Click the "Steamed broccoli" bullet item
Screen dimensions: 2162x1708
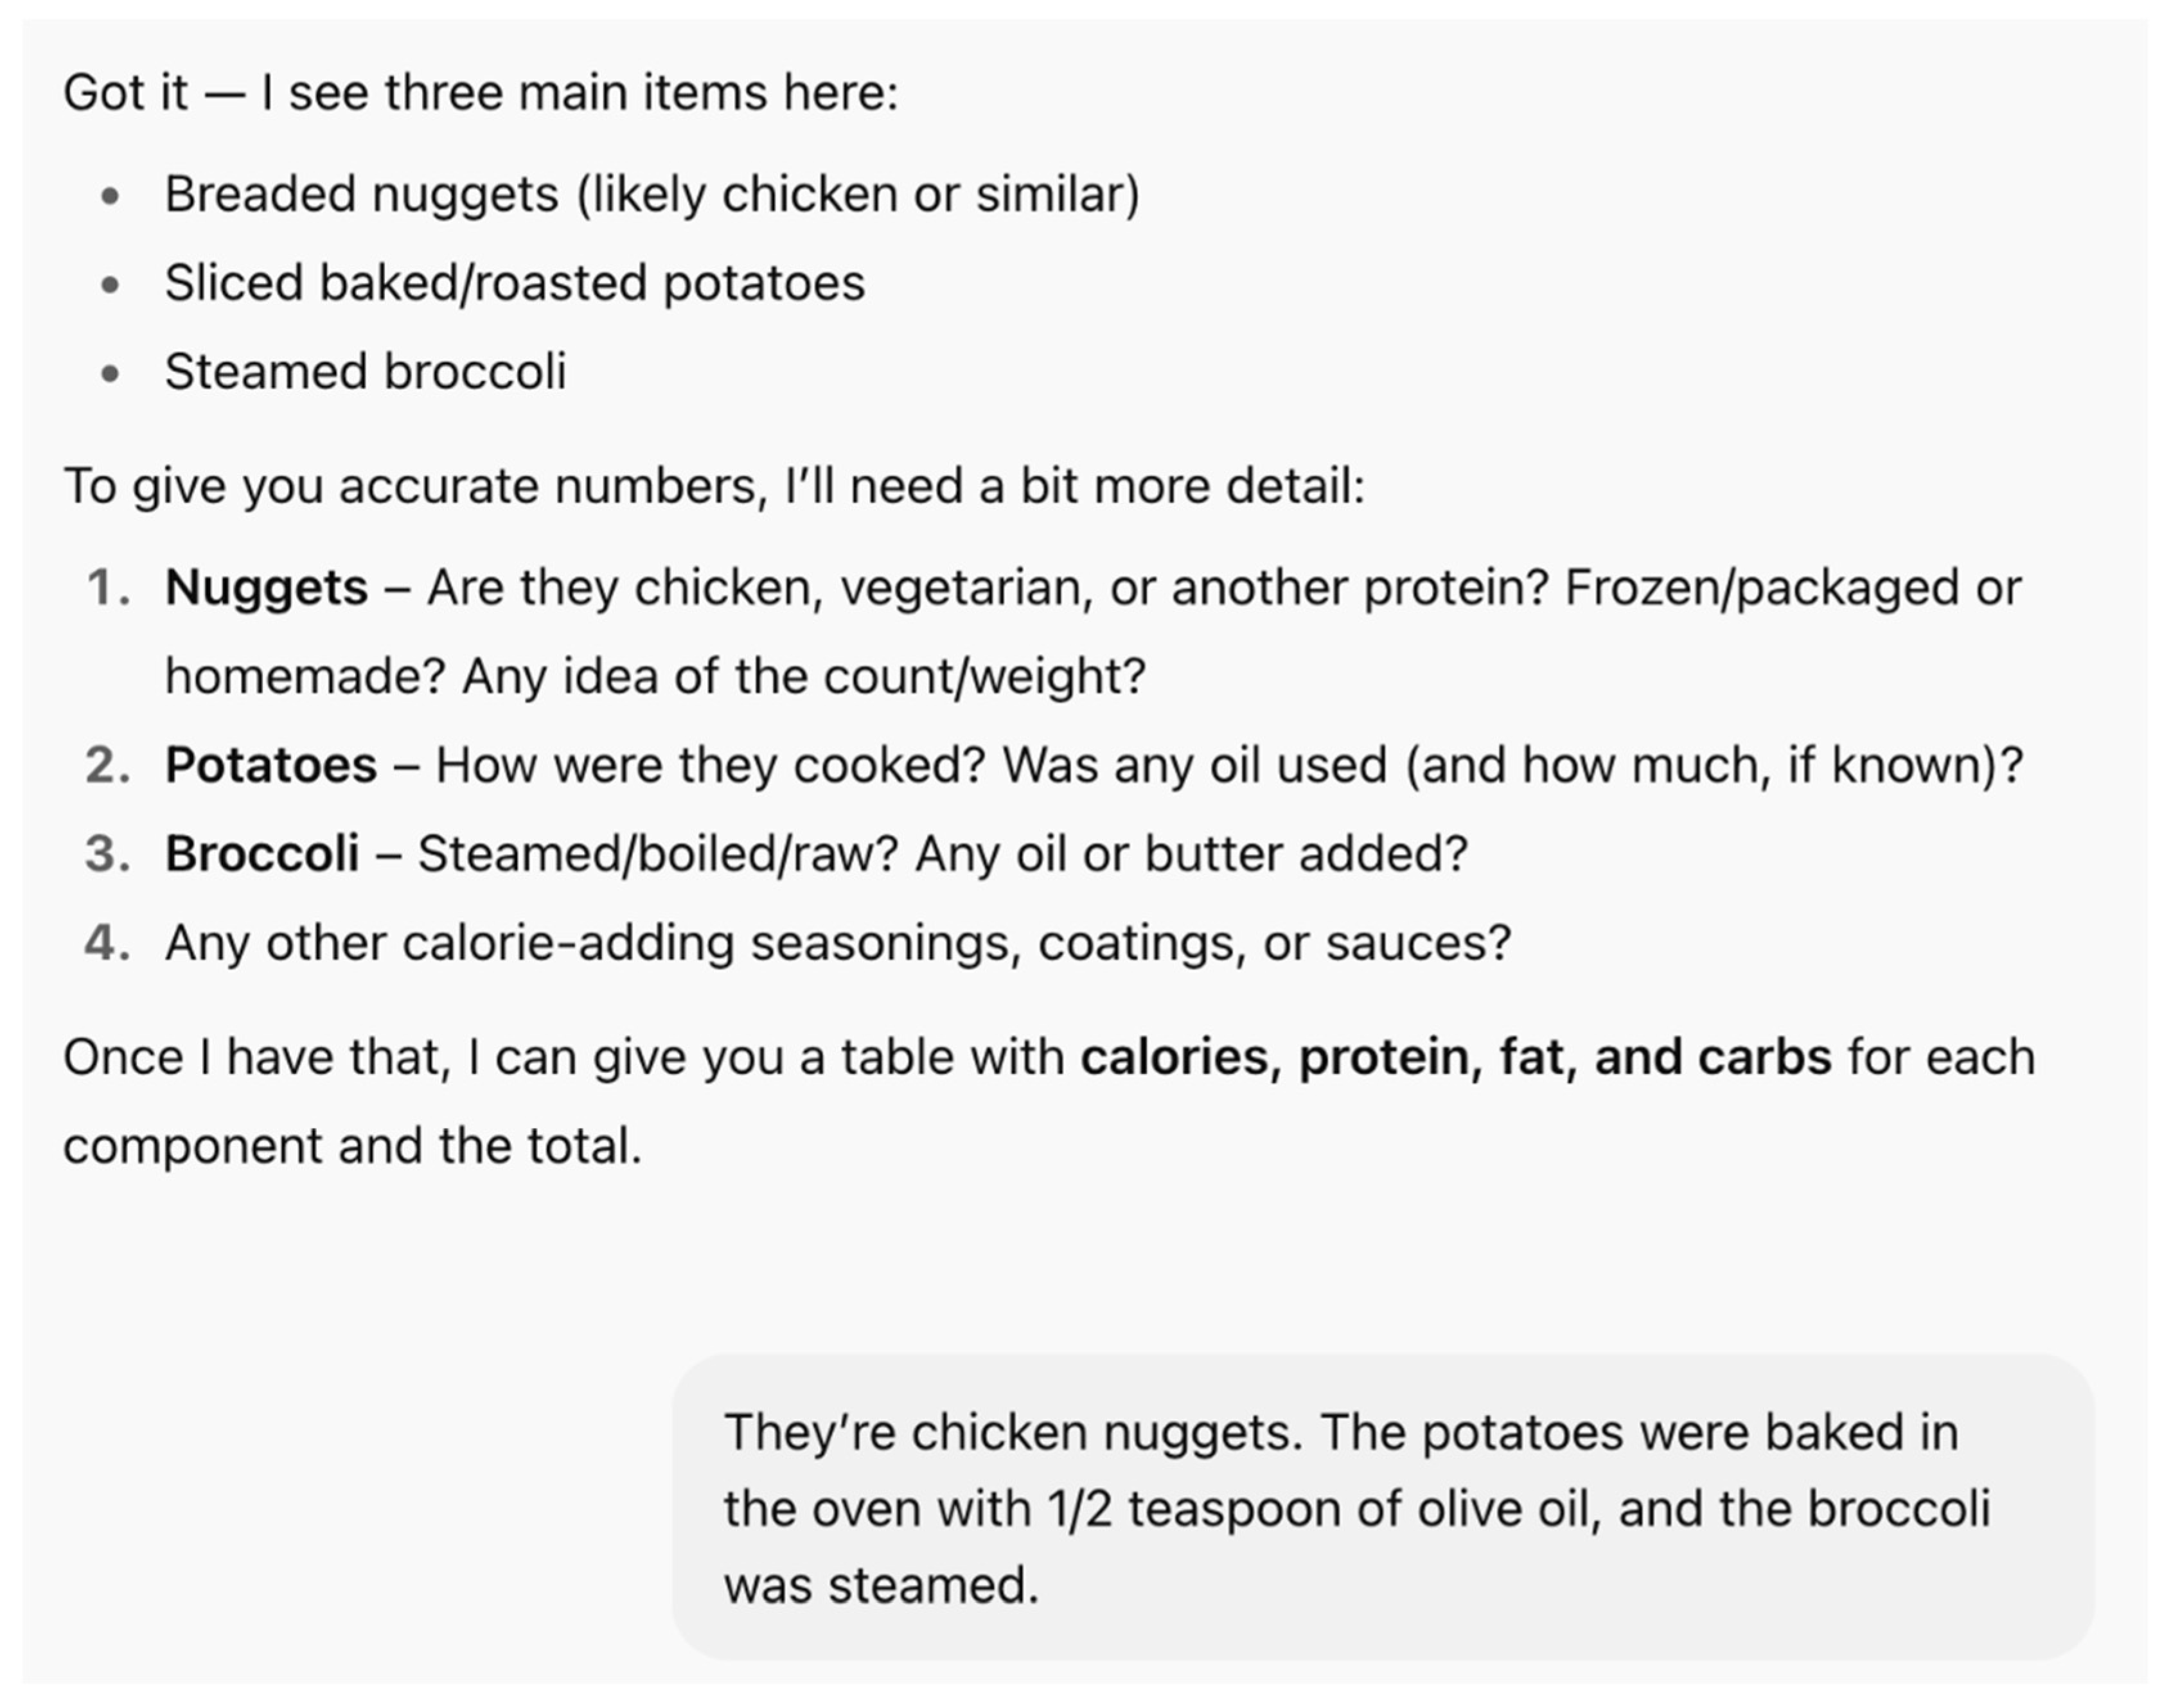(x=365, y=372)
